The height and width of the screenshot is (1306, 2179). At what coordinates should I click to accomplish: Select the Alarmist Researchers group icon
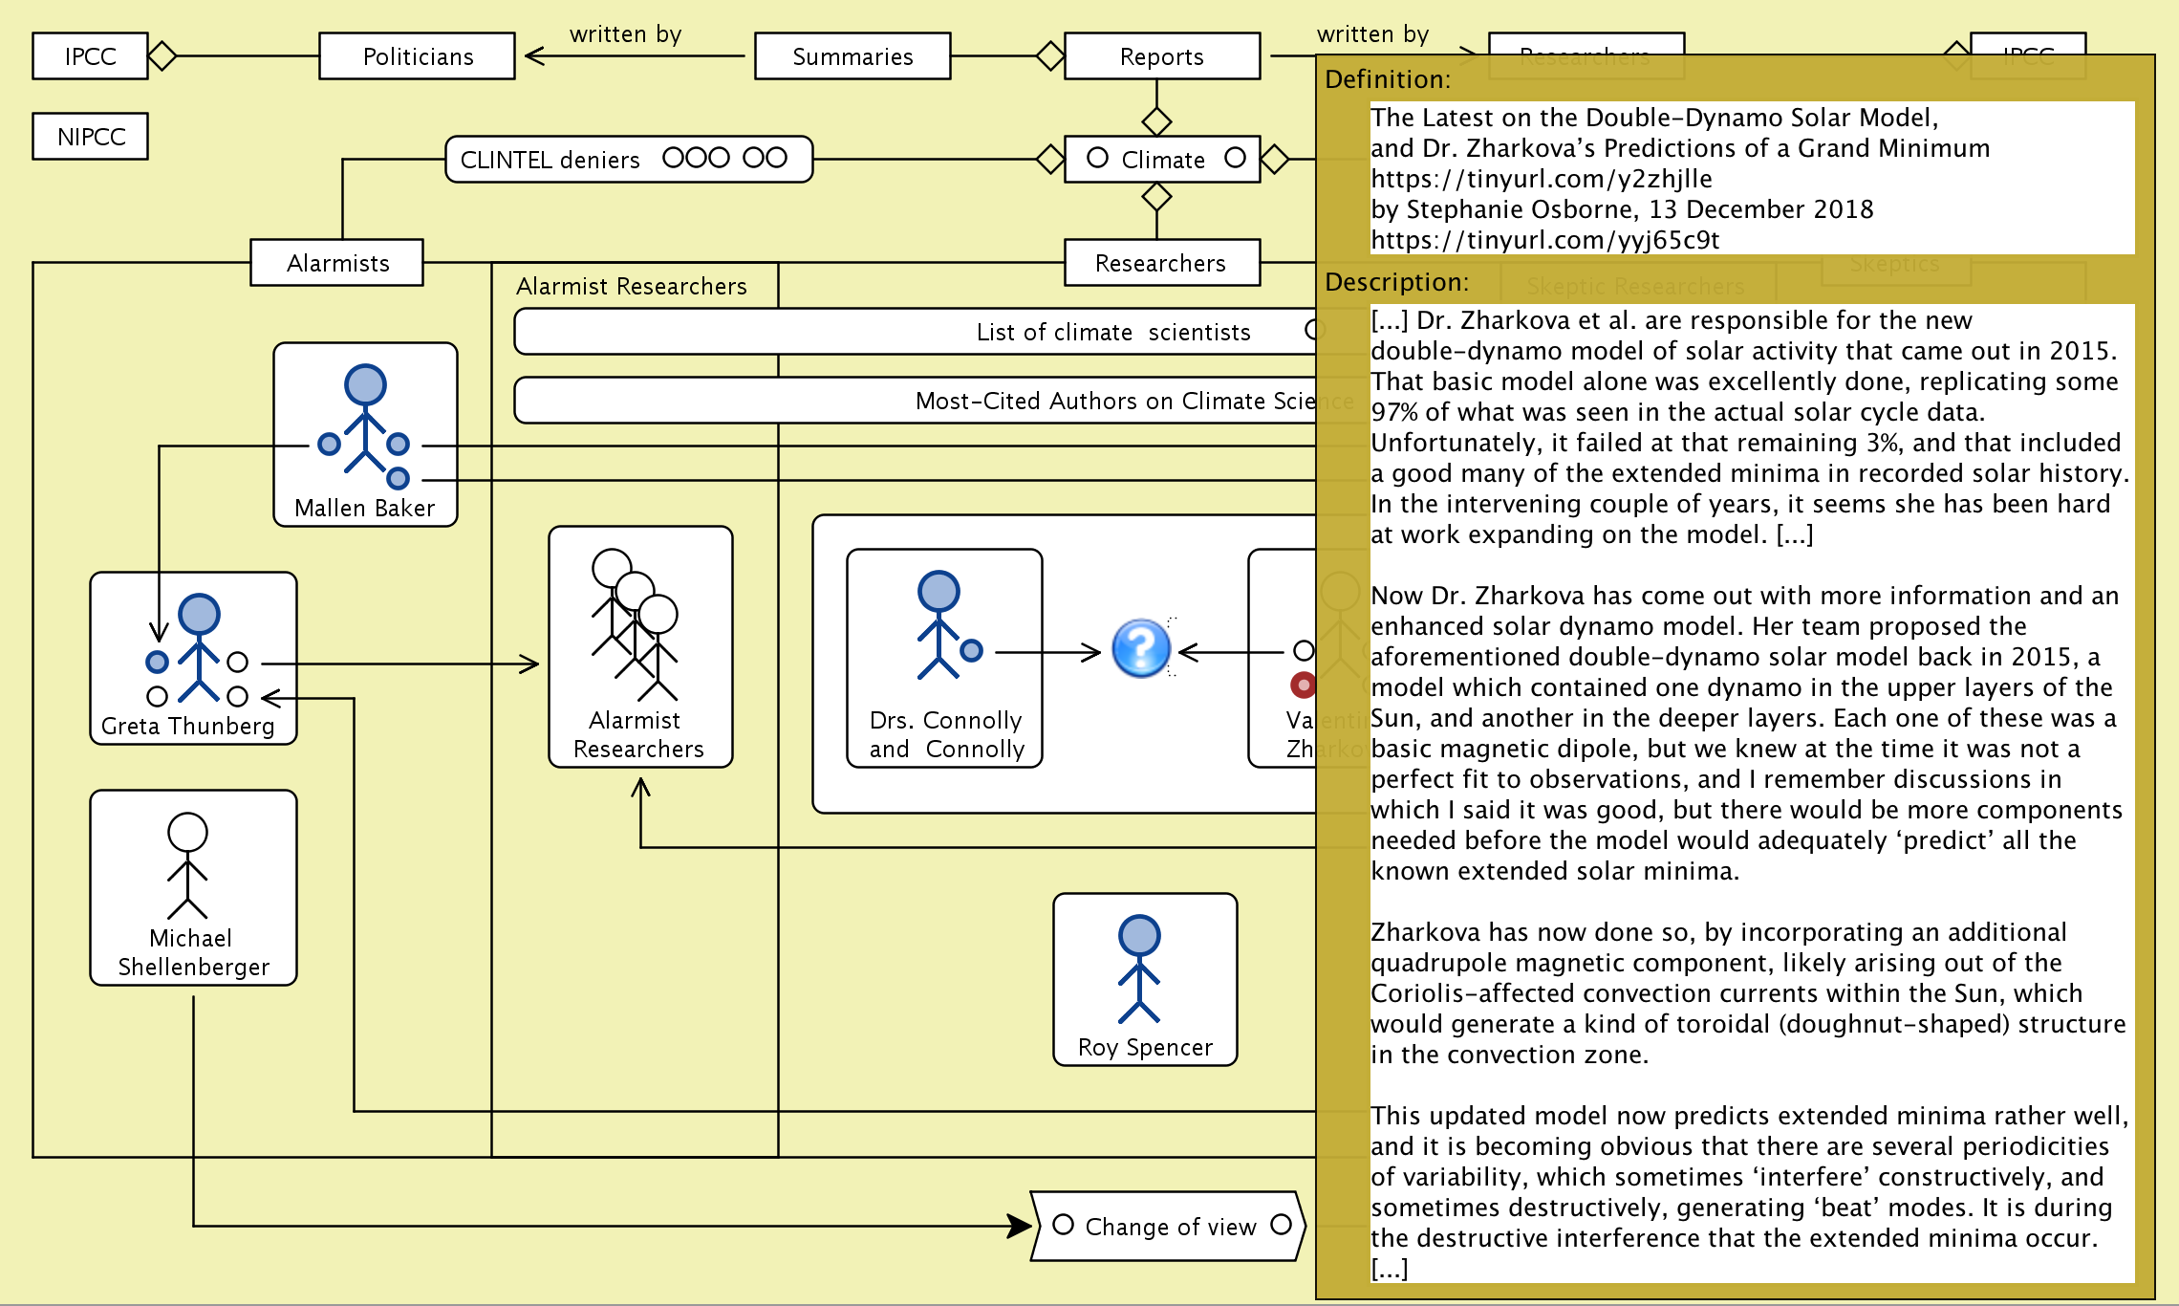[x=636, y=625]
